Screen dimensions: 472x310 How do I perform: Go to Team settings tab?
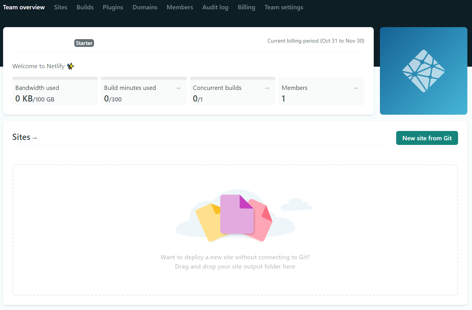284,7
